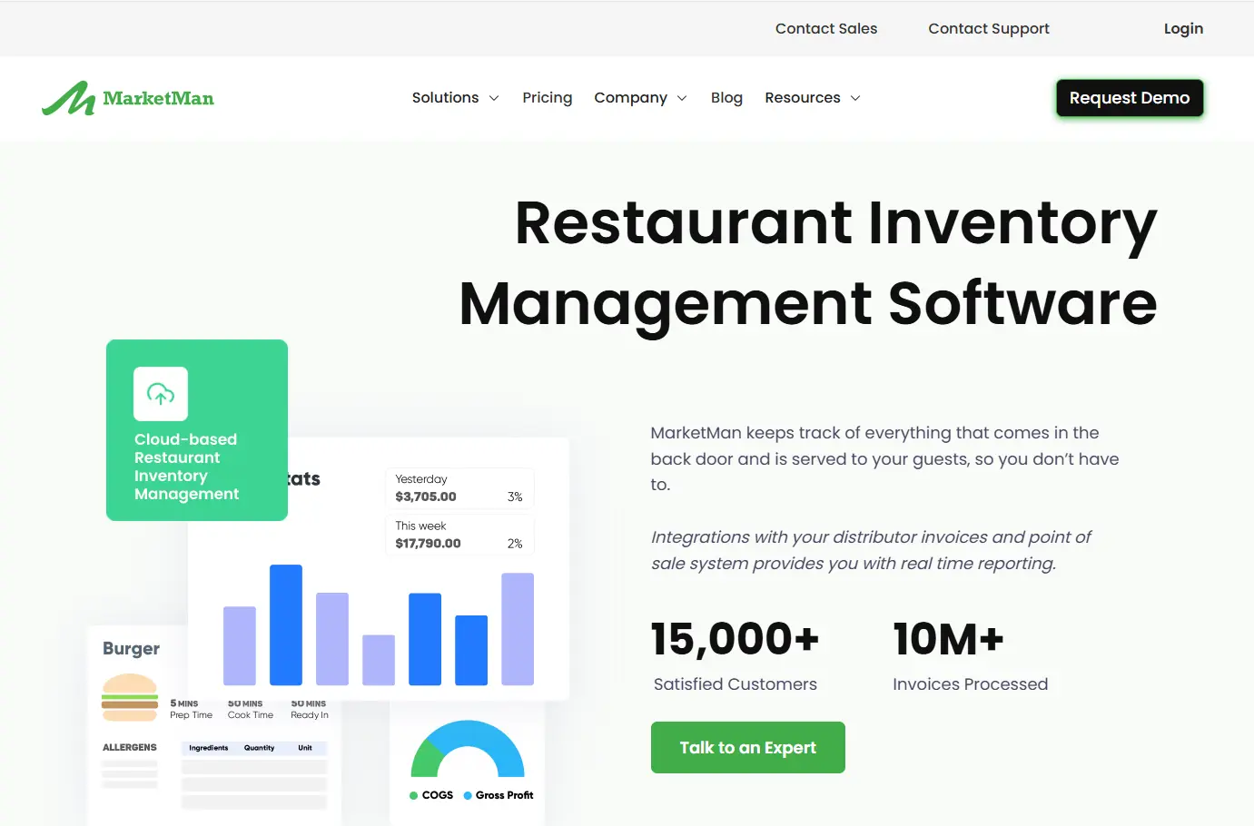Screen dimensions: 1254x826
Task: Click the 5 MINS Prep Time label
Action: pyautogui.click(x=191, y=709)
